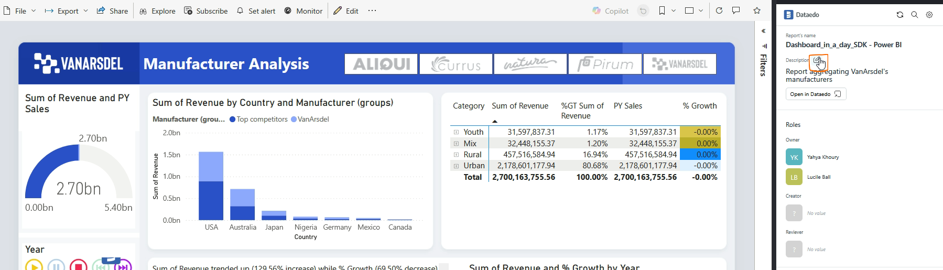The image size is (943, 270).
Task: Click the Australia bar in chart
Action: point(243,204)
